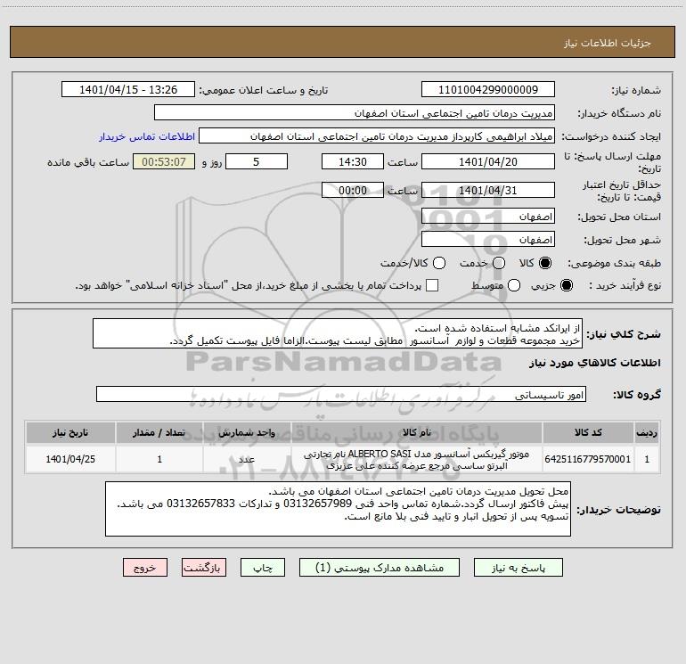Click the بازگشت back button
686x664 pixels.
pyautogui.click(x=204, y=568)
